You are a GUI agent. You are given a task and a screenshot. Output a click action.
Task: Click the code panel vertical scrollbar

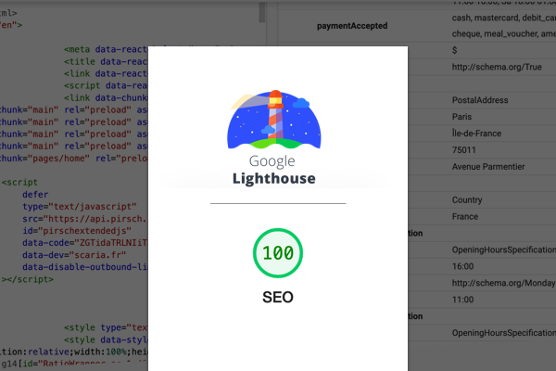click(x=262, y=12)
